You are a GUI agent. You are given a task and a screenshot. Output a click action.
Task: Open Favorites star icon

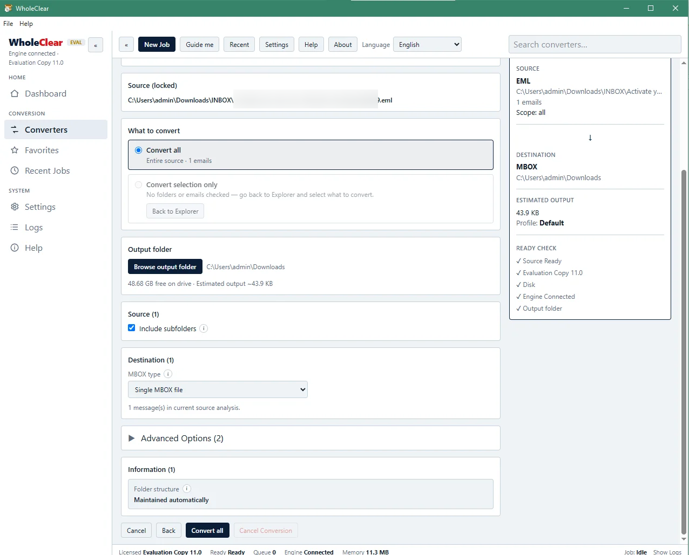(15, 150)
